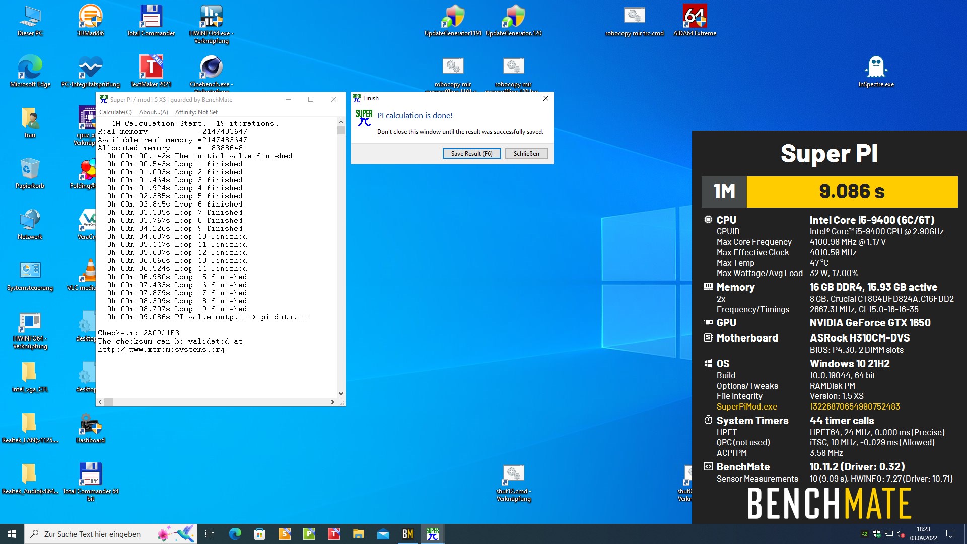Select the Systemsteuerung icon
Image resolution: width=967 pixels, height=544 pixels.
pos(30,275)
